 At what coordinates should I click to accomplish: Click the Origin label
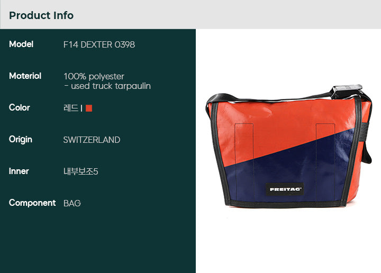(21, 140)
